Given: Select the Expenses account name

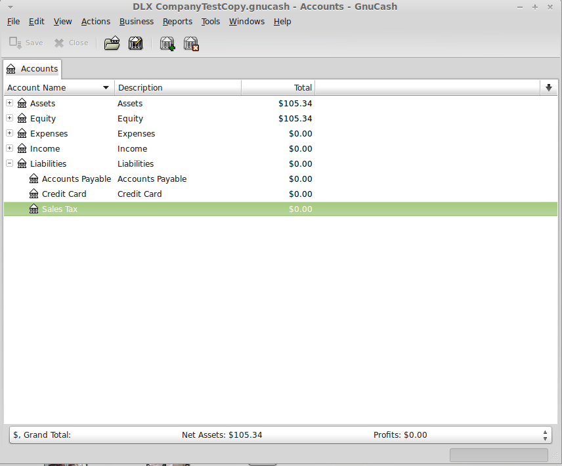Looking at the screenshot, I should [x=49, y=134].
